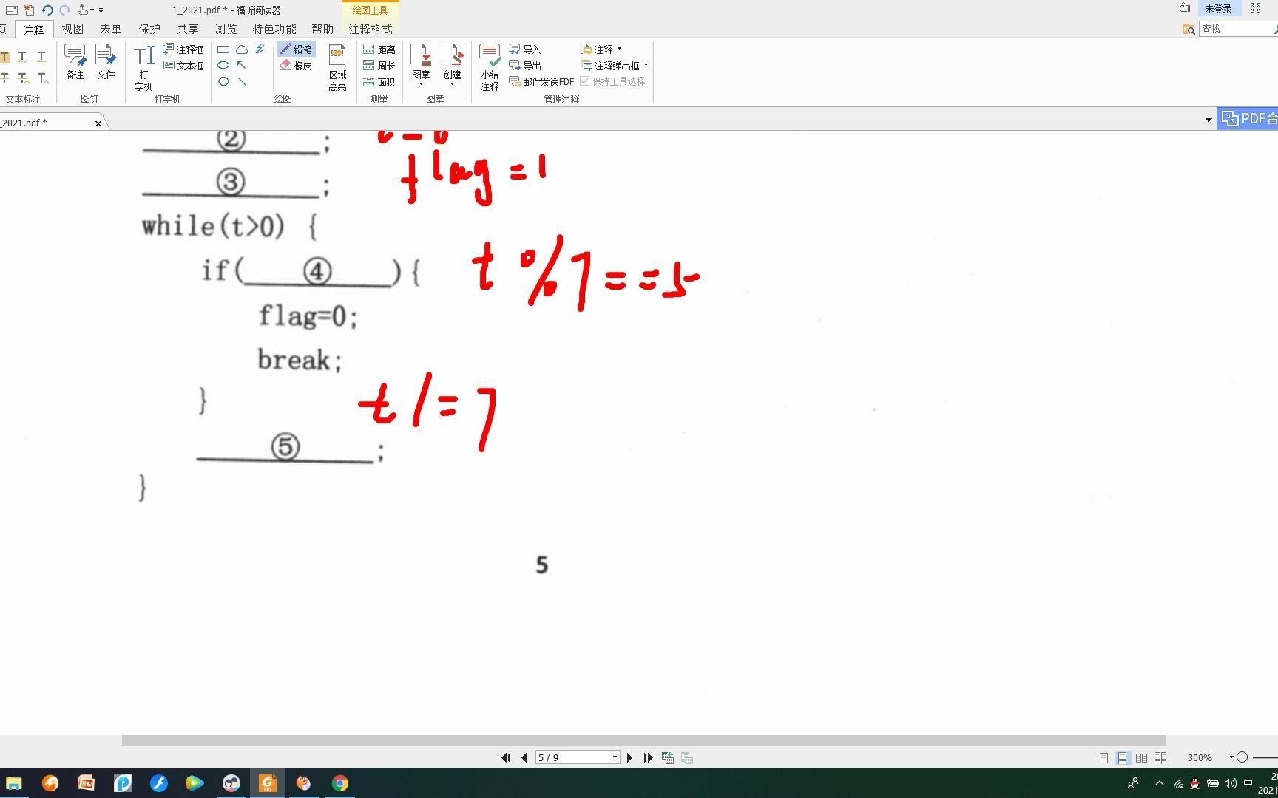Screen dimensions: 1278x798
Task: Open the 共享 ribbon tab
Action: (x=188, y=29)
